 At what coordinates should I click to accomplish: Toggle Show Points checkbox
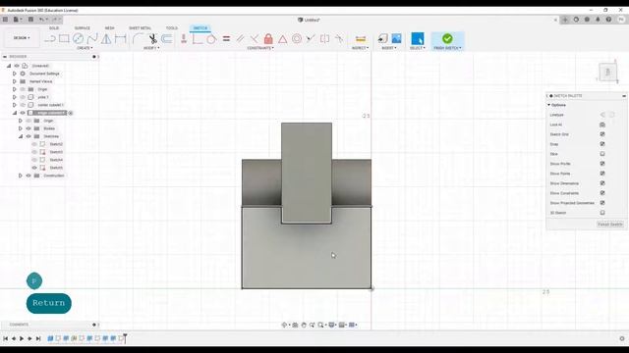[x=602, y=174]
